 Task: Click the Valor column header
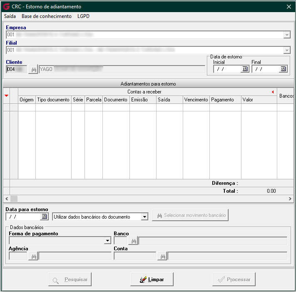pos(259,100)
